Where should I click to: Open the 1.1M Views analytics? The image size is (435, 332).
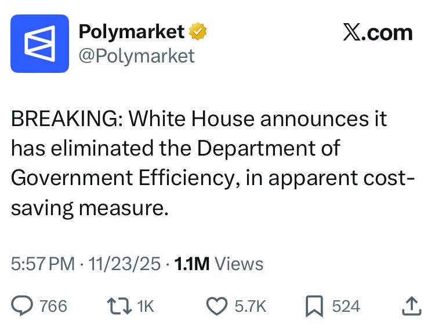219,264
